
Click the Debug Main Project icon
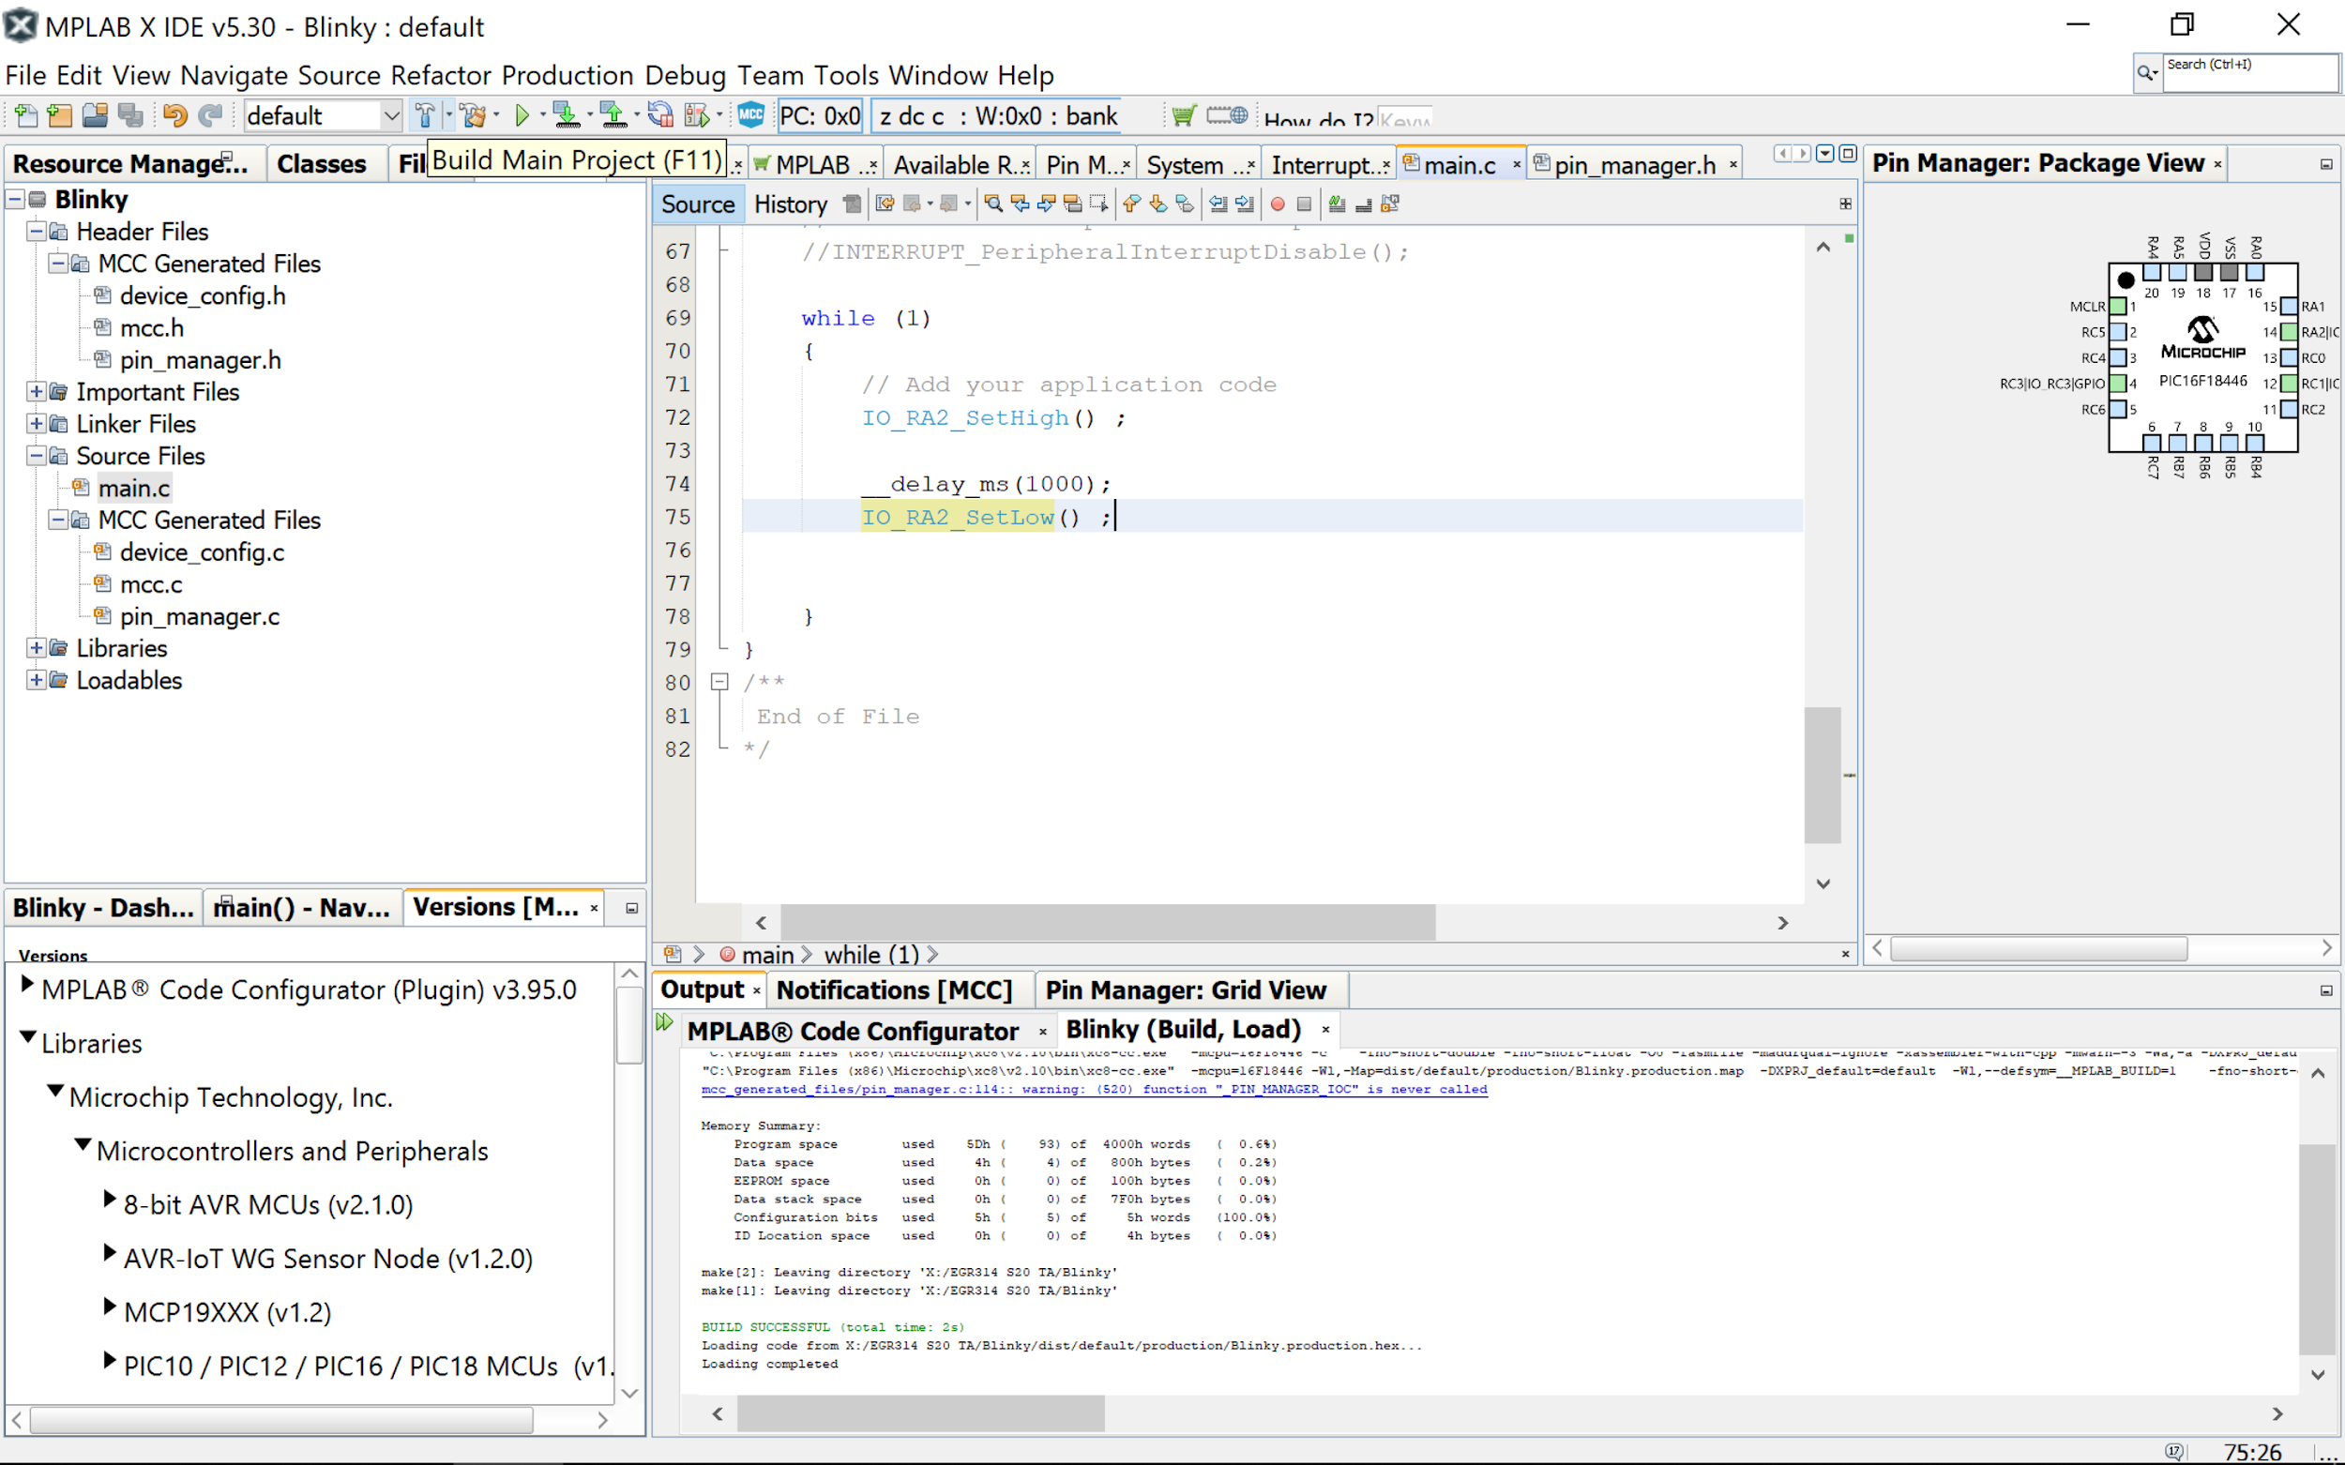(697, 116)
